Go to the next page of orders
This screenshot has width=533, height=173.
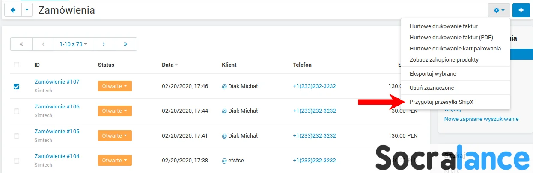point(104,44)
